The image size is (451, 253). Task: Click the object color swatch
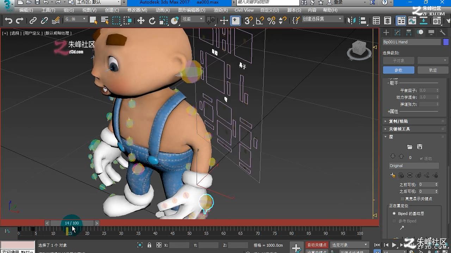pos(446,42)
